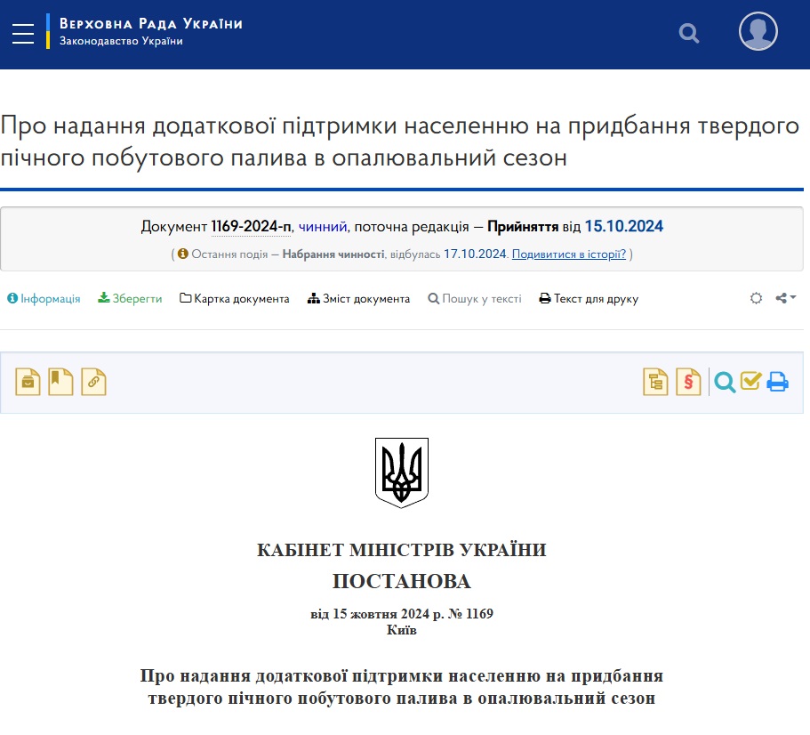Open Картка документа
Image resolution: width=810 pixels, height=735 pixels.
[235, 299]
